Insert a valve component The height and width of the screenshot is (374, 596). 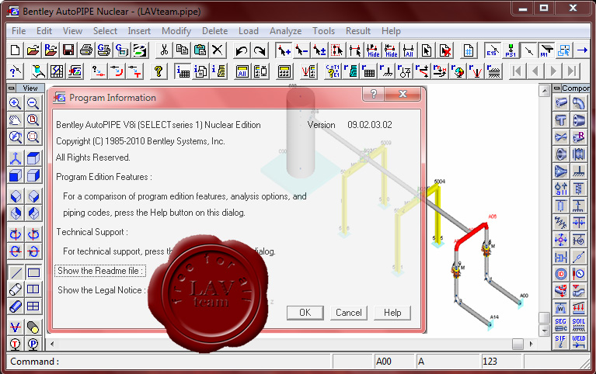[561, 137]
